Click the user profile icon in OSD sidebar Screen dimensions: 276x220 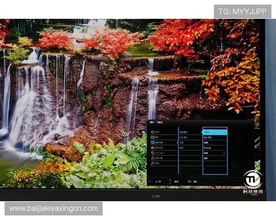coord(152,158)
